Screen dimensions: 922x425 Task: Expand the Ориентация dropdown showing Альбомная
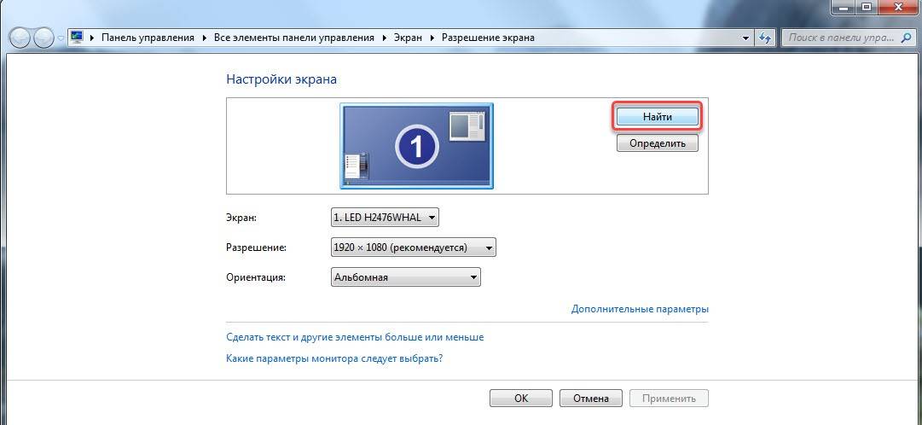pos(405,277)
